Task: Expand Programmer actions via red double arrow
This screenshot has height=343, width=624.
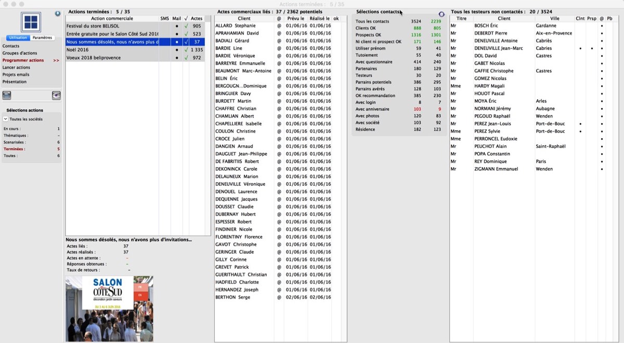Action: pyautogui.click(x=56, y=60)
